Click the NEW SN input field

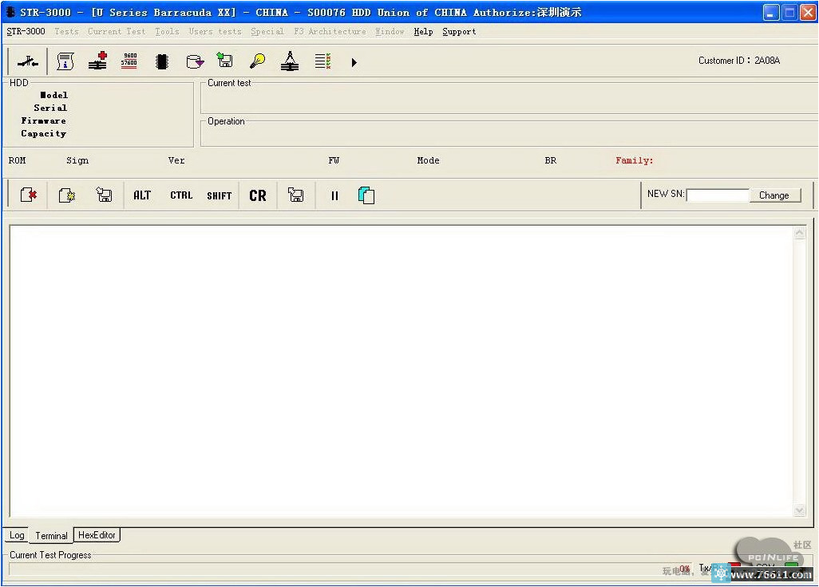pos(717,195)
